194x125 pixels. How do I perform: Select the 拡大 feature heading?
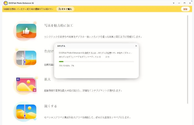tap(48, 79)
